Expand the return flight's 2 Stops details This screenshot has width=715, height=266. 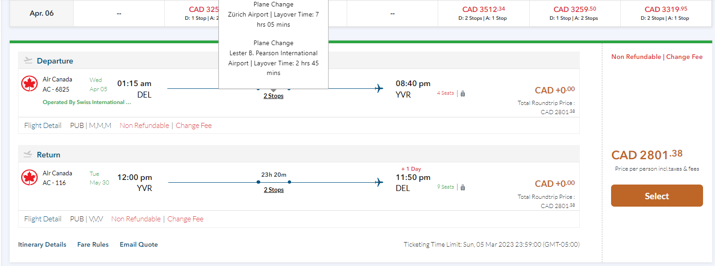[274, 190]
